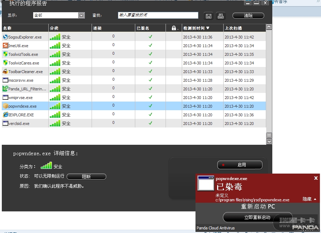Sort by 连接 column header
The width and height of the screenshot is (321, 233).
[x=113, y=28]
